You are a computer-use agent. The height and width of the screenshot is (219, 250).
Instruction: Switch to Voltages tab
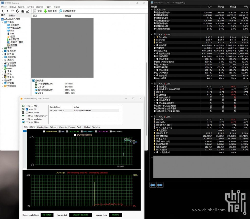click(x=54, y=127)
